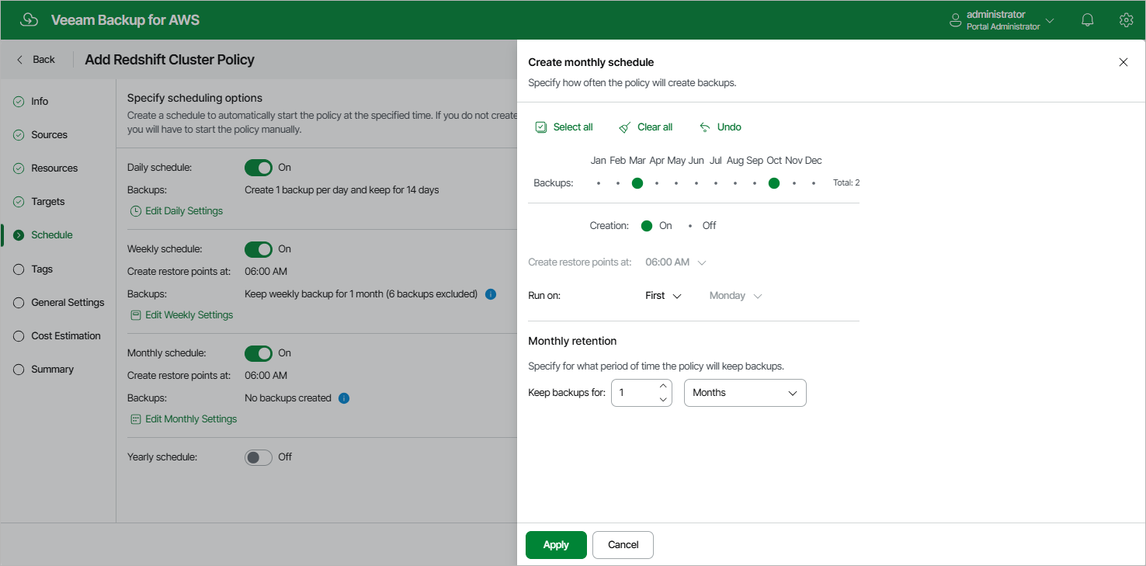Open the configuration gear icon
The image size is (1146, 566).
pyautogui.click(x=1127, y=20)
